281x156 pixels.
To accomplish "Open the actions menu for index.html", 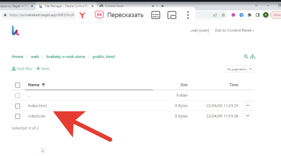I will 248,105.
